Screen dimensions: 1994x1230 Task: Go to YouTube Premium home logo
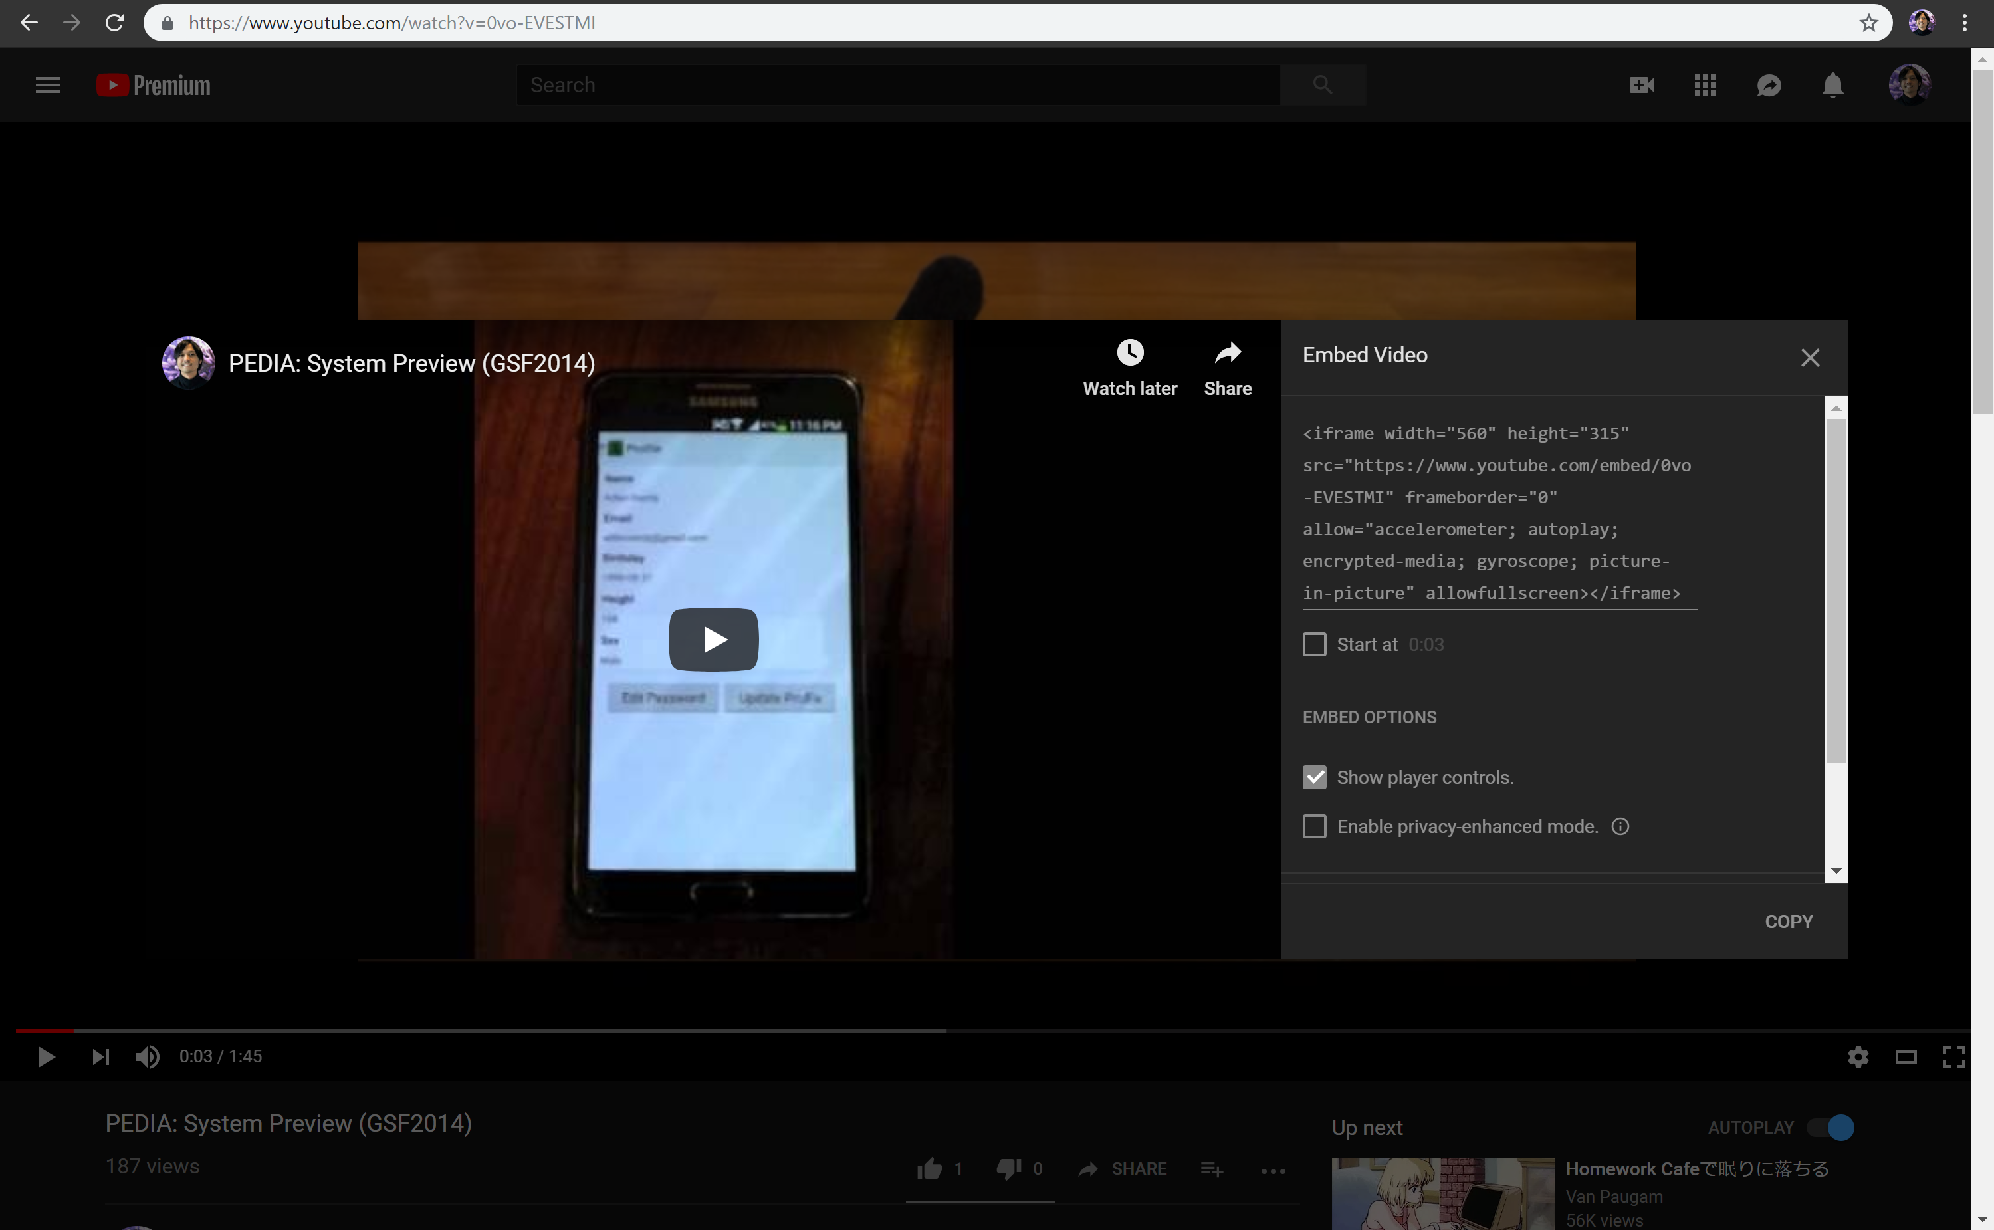154,85
